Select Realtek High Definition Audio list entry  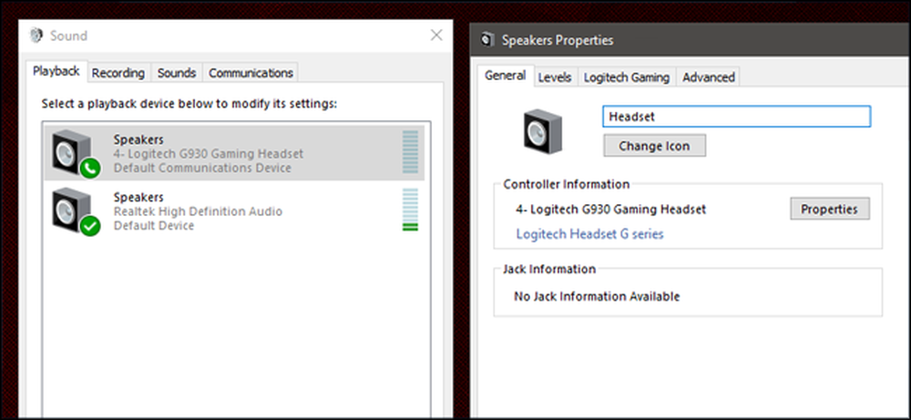pyautogui.click(x=235, y=210)
